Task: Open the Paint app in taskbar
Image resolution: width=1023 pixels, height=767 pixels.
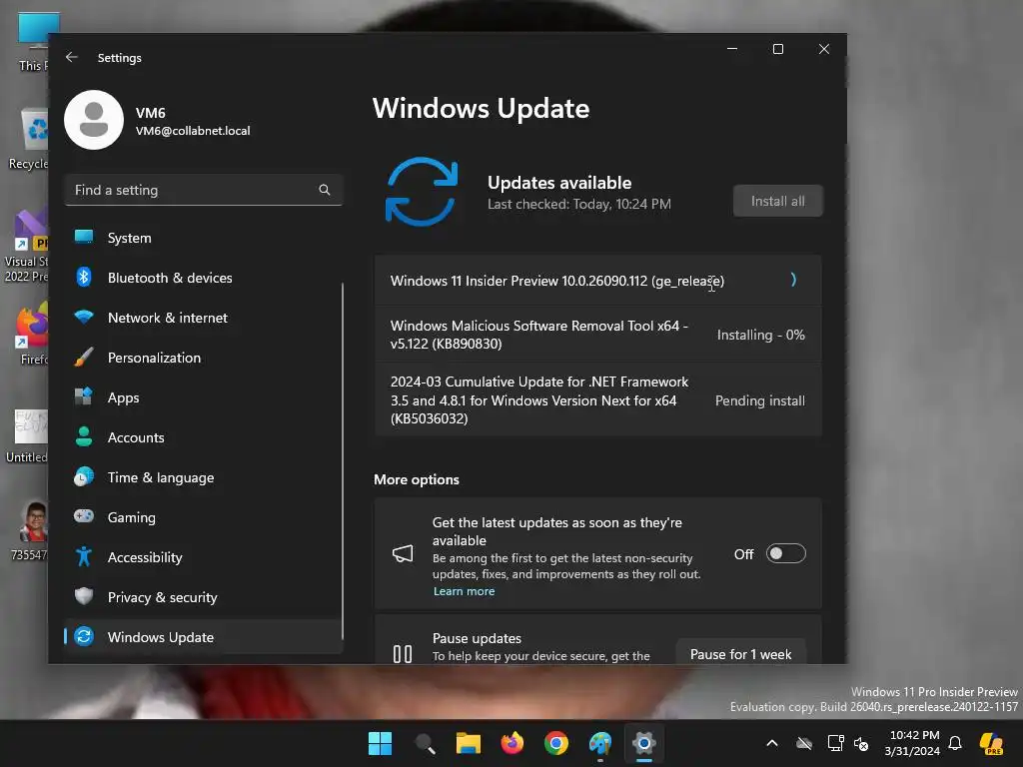Action: tap(600, 743)
